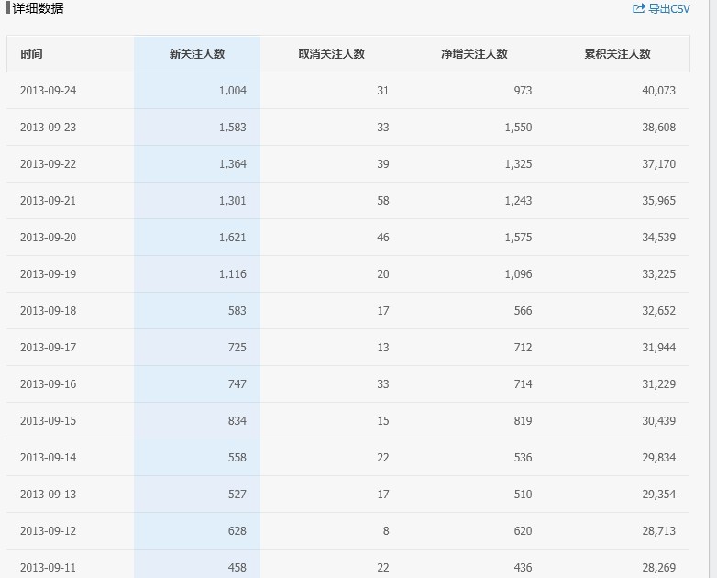Select the 2013-09-24 date row
This screenshot has width=717, height=578.
pyautogui.click(x=48, y=91)
